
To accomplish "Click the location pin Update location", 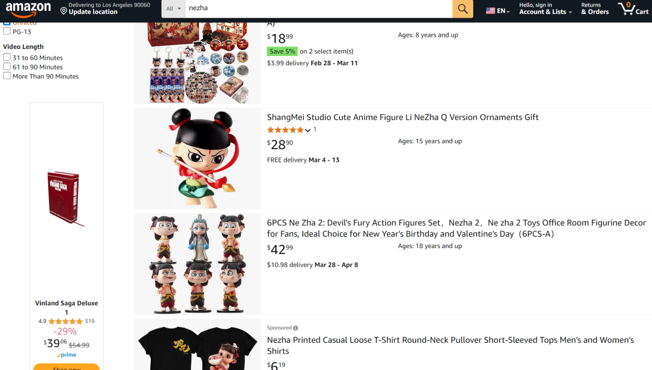I will click(63, 11).
